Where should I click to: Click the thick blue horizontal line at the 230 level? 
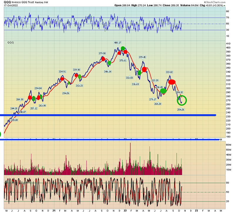[x=108, y=115]
